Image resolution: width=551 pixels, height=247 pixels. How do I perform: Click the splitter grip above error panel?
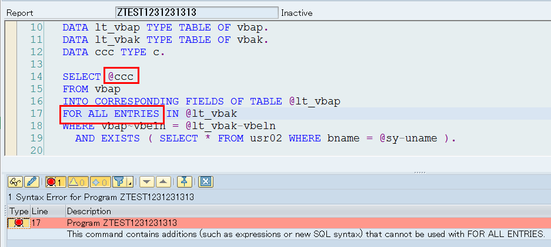pyautogui.click(x=420, y=172)
